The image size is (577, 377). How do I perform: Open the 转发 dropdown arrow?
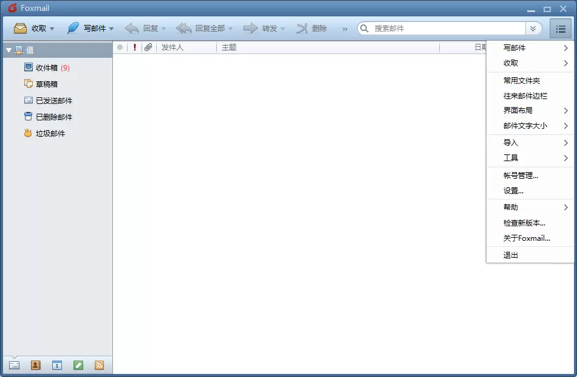coord(282,29)
